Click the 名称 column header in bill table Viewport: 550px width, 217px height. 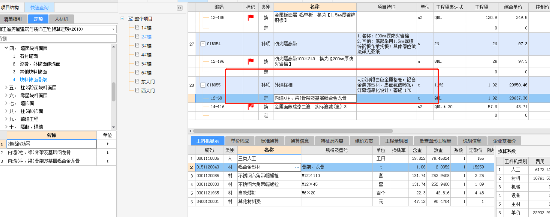click(315, 7)
